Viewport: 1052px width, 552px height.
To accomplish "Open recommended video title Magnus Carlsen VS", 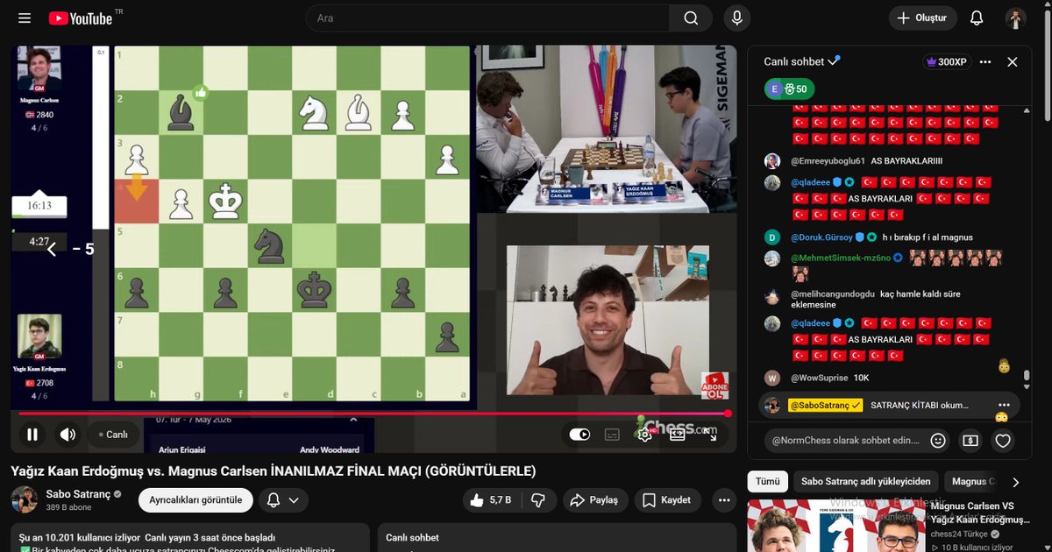I will coord(980,513).
